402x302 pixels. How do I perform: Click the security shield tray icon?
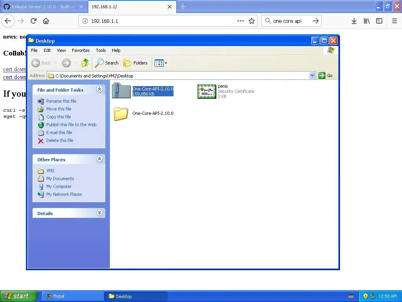(x=365, y=296)
